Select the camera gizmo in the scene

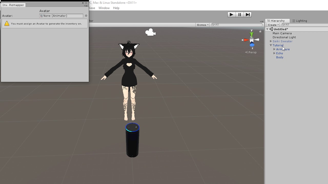(150, 32)
